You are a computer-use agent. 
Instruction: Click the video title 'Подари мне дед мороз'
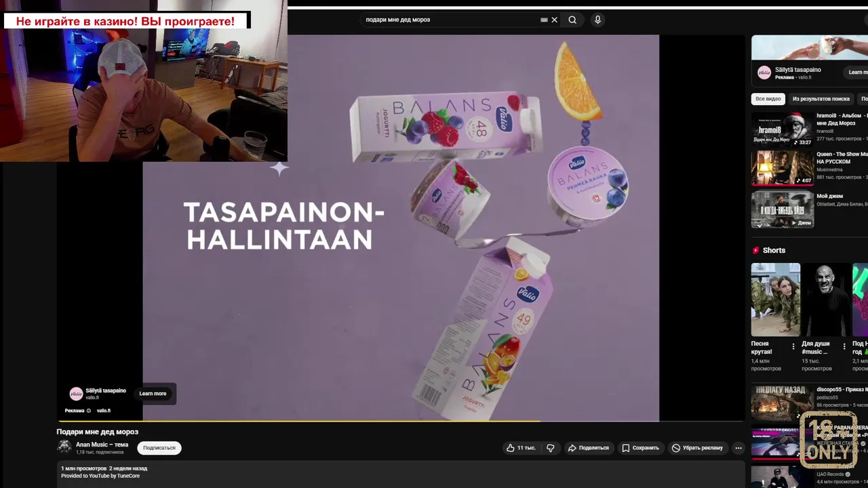97,432
